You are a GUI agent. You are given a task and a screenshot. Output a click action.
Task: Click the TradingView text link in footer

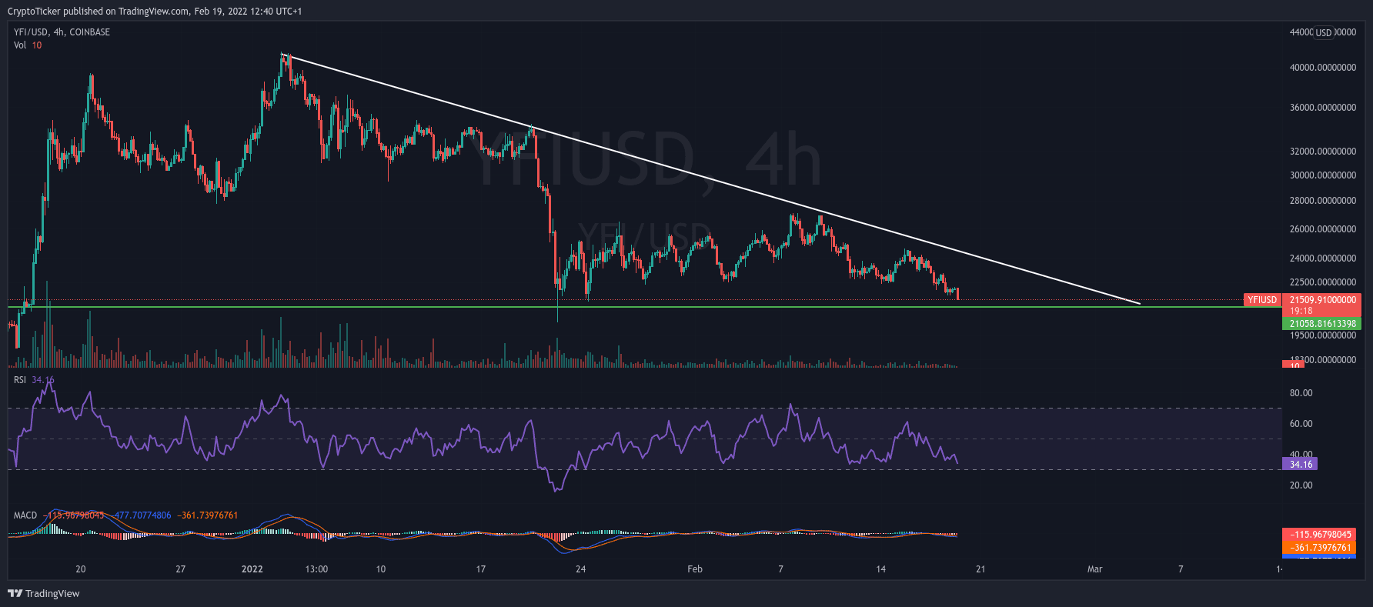[x=52, y=593]
